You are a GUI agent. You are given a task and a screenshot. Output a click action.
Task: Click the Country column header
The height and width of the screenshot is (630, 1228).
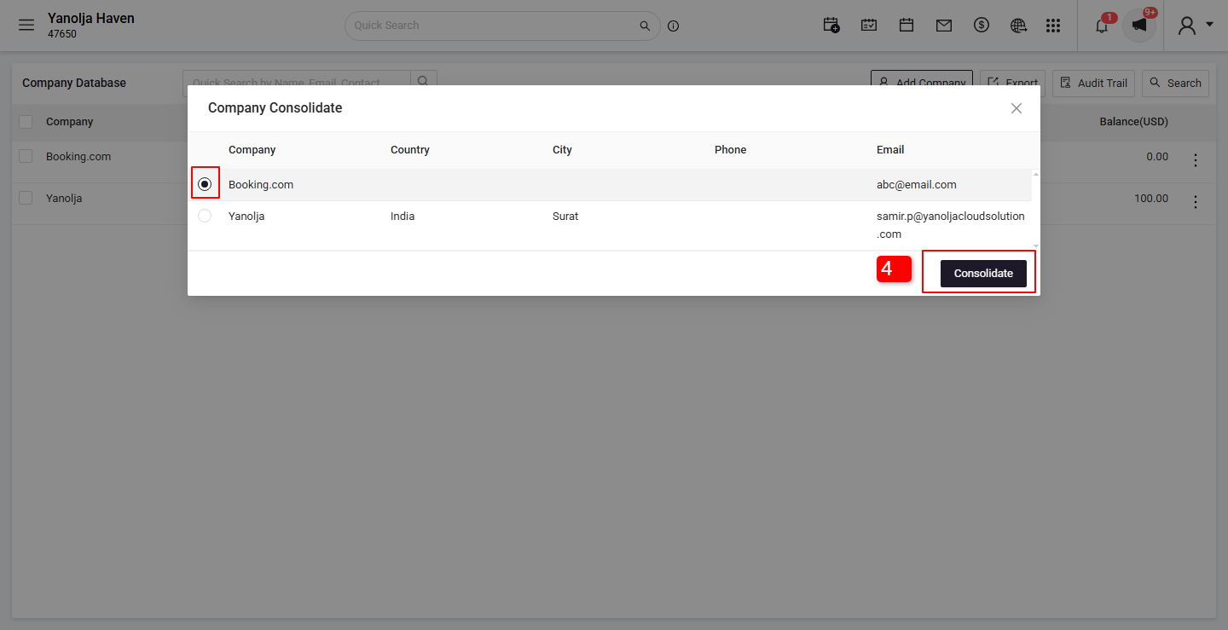410,150
